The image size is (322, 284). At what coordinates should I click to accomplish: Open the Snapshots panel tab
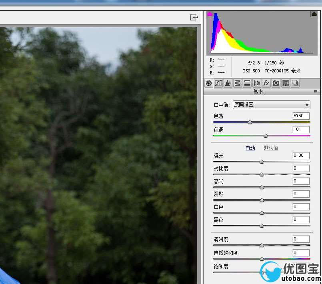[x=295, y=83]
